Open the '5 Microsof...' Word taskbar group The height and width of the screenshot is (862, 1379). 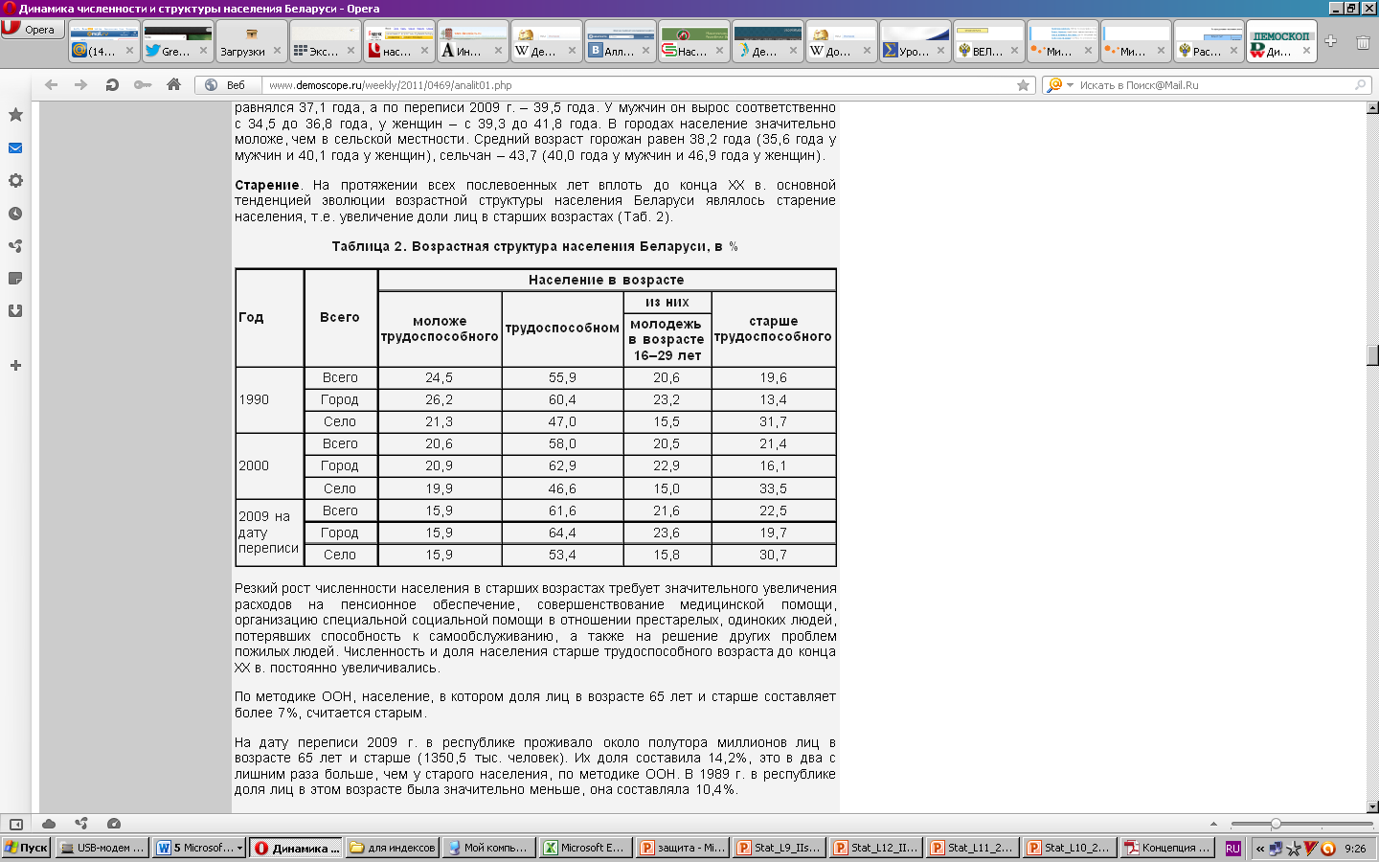point(198,848)
